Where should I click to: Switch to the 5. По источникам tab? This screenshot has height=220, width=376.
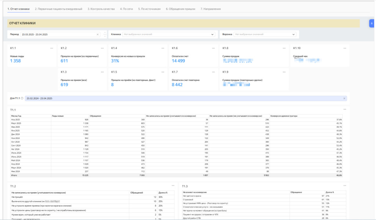pyautogui.click(x=149, y=8)
